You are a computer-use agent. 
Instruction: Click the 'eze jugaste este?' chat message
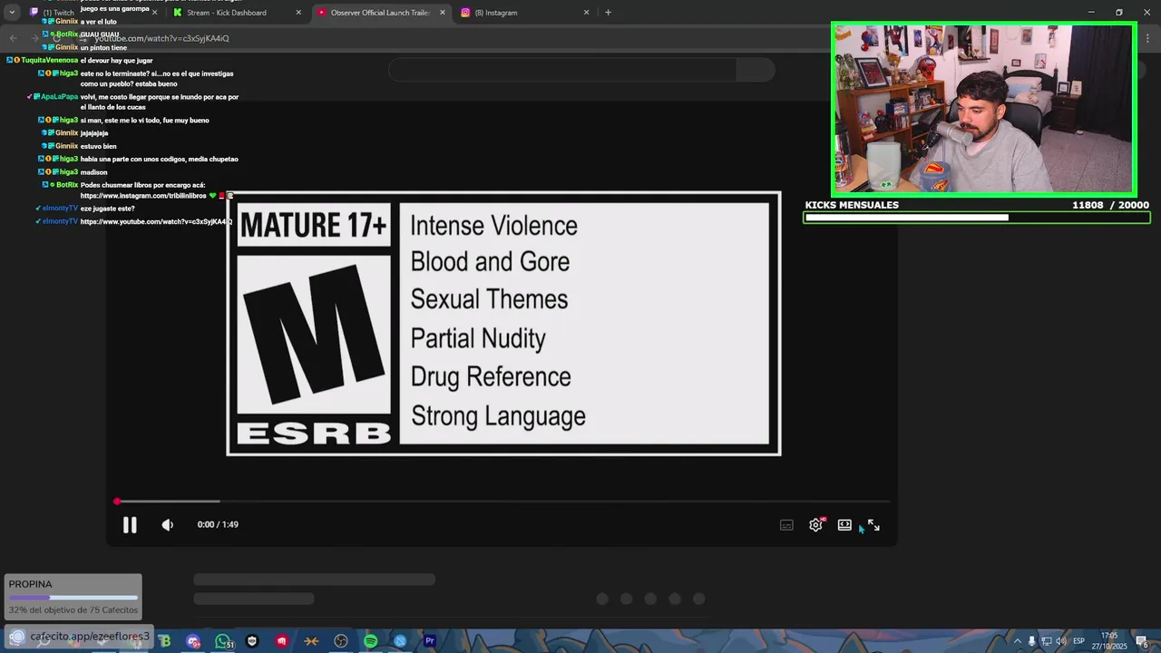pyautogui.click(x=107, y=209)
